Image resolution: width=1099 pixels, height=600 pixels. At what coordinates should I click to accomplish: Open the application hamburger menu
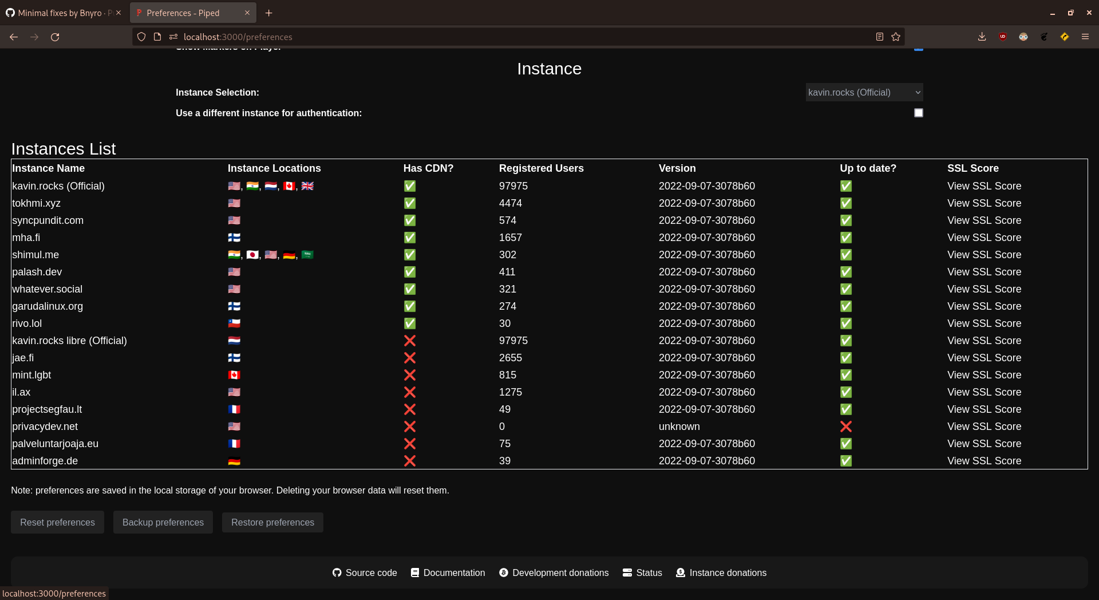tap(1085, 37)
